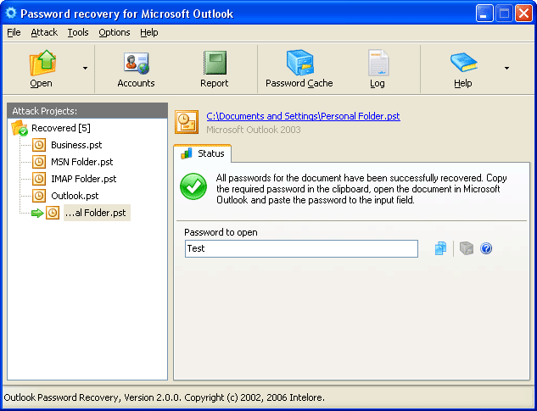Select the ...al Folder.pst tree item
The height and width of the screenshot is (411, 537).
point(97,213)
